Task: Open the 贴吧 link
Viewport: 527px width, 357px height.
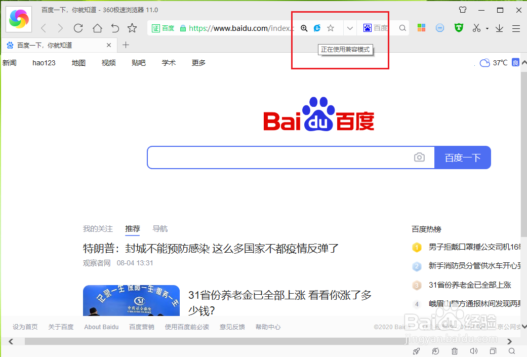Action: [139, 63]
